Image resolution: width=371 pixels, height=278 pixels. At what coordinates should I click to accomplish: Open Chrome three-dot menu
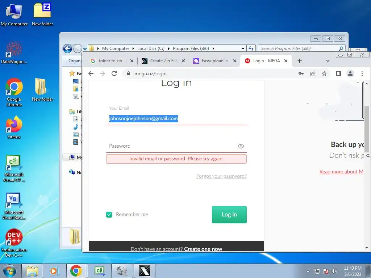pyautogui.click(x=362, y=73)
